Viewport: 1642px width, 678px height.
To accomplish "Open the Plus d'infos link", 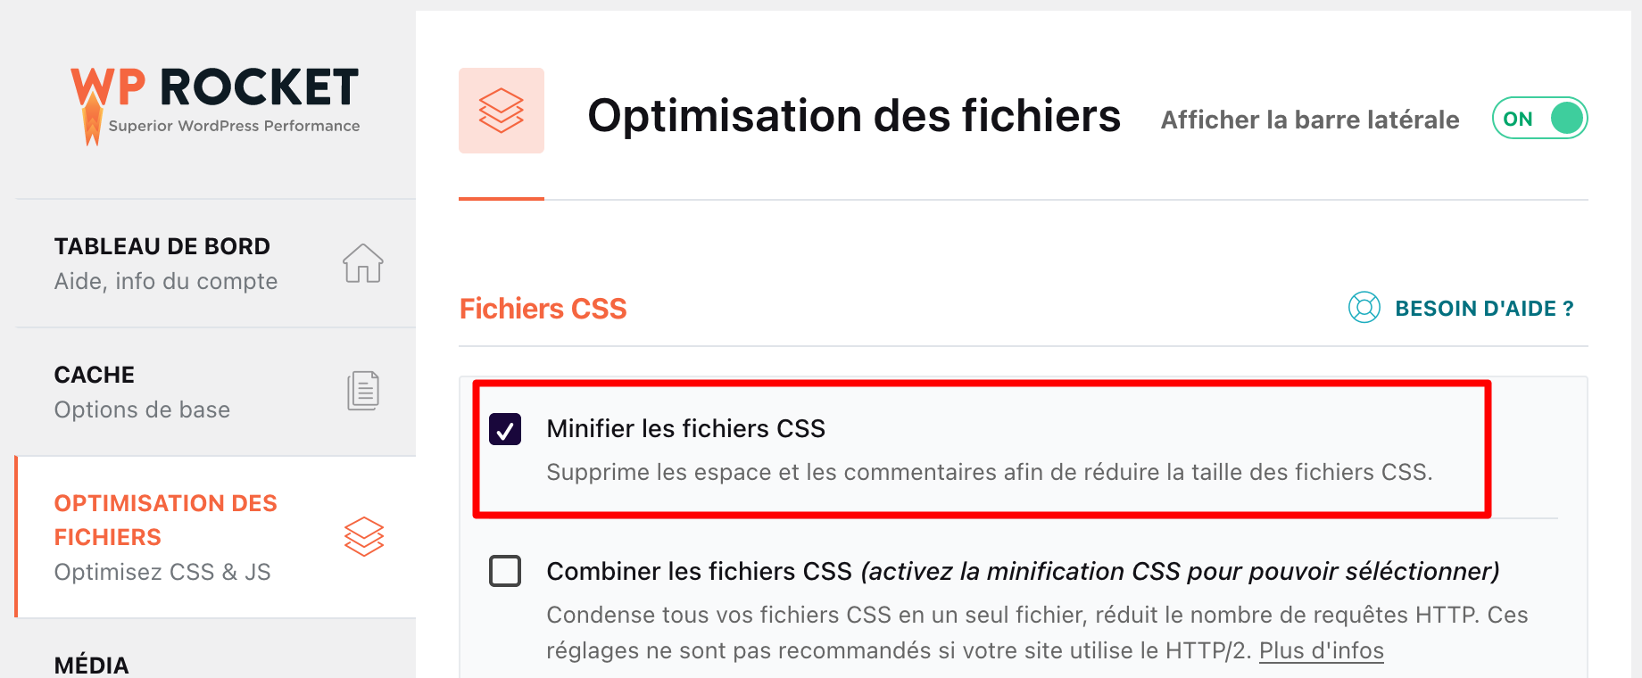I will [1321, 650].
